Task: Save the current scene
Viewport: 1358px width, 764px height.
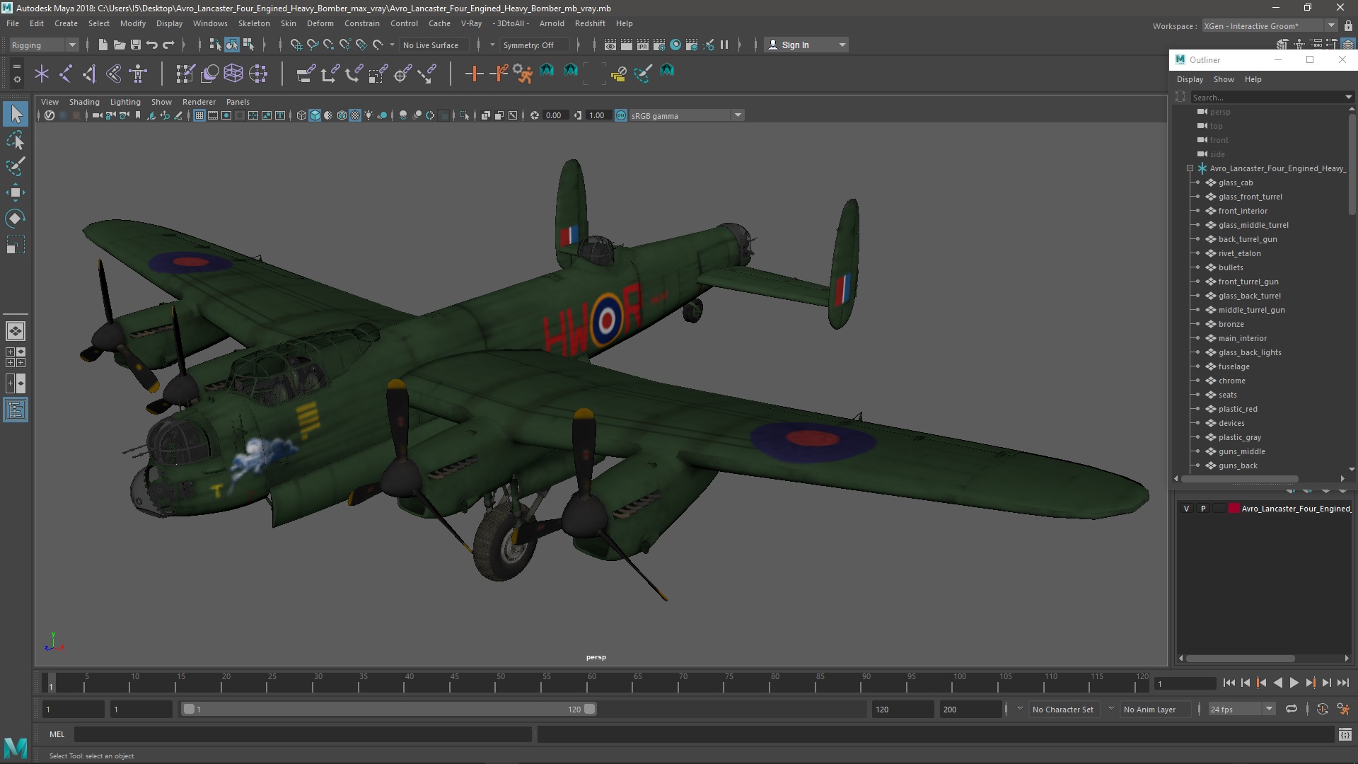Action: click(x=135, y=45)
